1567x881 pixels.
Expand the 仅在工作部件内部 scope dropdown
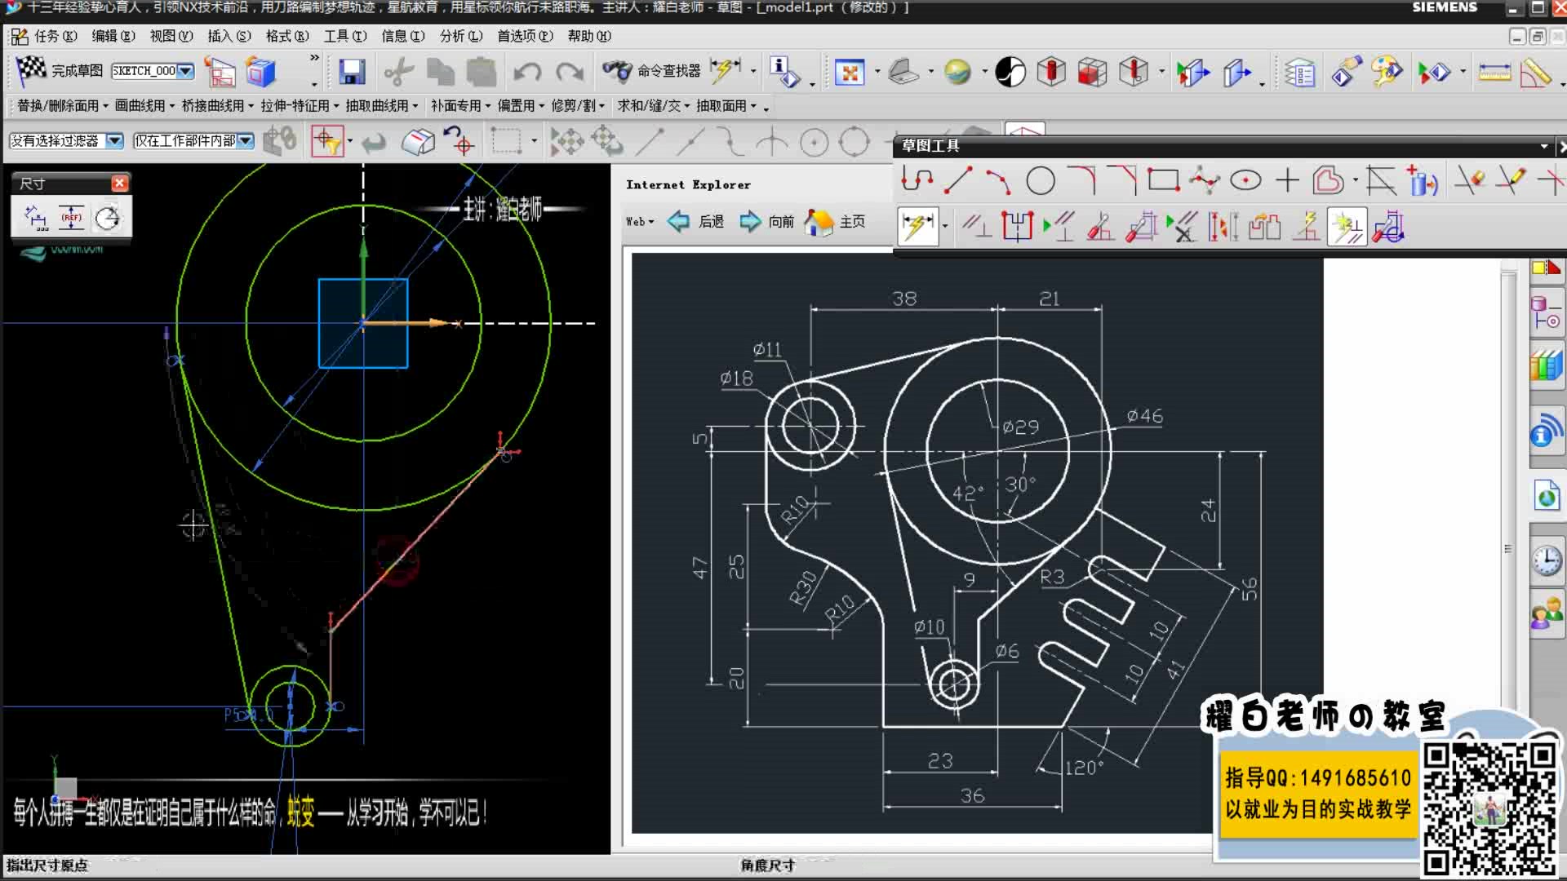coord(246,141)
